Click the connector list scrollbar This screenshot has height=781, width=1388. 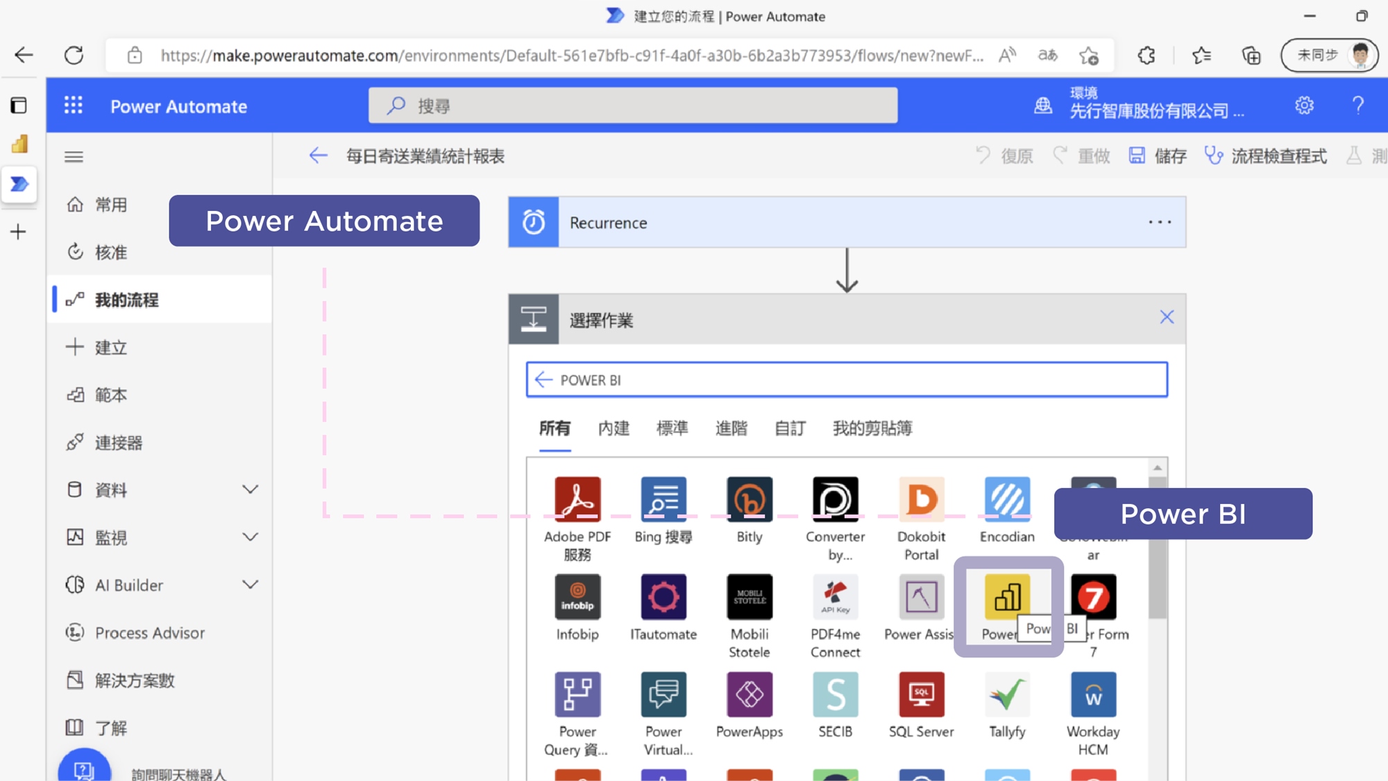tap(1157, 576)
